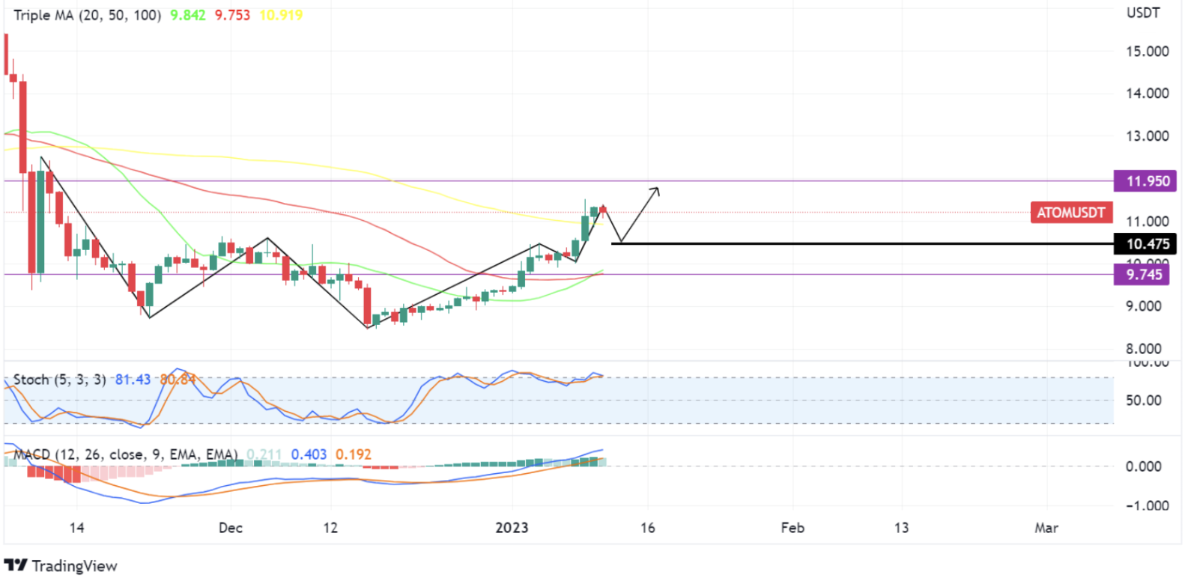Click the Feb label on time axis
Screen dimensions: 1185x578
coord(792,528)
